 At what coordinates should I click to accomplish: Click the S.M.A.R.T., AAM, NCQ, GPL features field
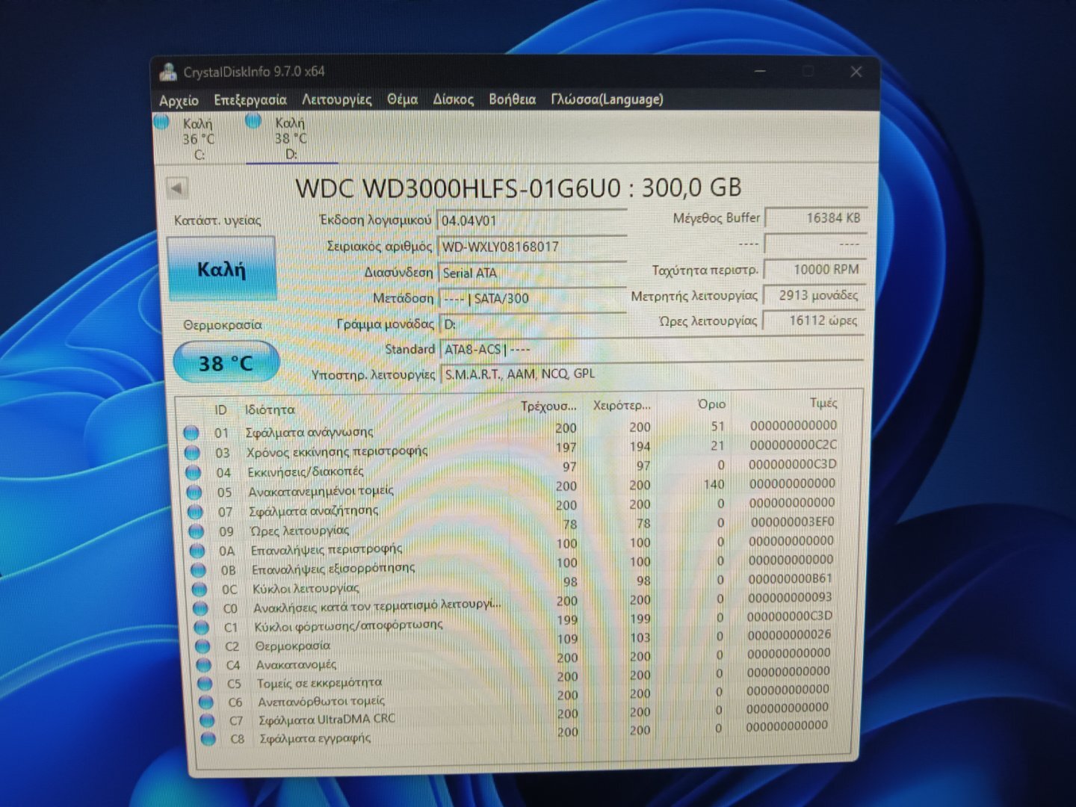652,374
